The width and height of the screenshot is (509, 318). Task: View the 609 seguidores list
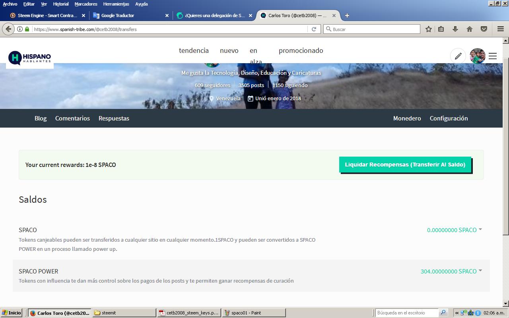click(212, 85)
